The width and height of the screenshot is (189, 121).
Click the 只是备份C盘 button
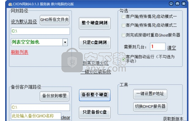[x=95, y=112]
